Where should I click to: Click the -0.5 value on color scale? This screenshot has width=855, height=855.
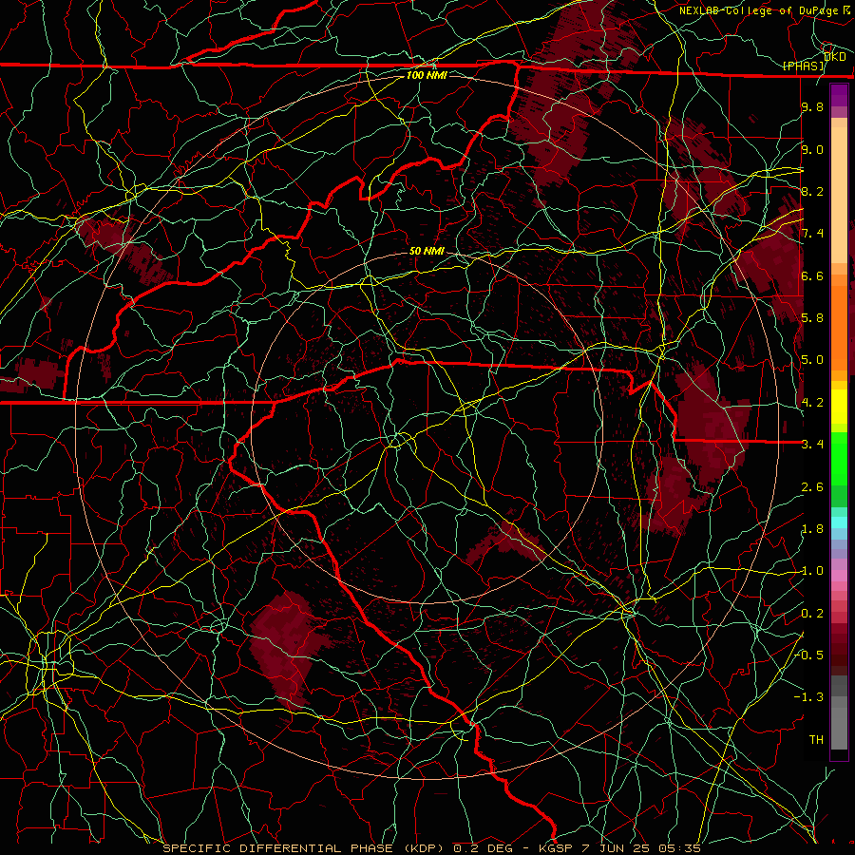pos(808,655)
